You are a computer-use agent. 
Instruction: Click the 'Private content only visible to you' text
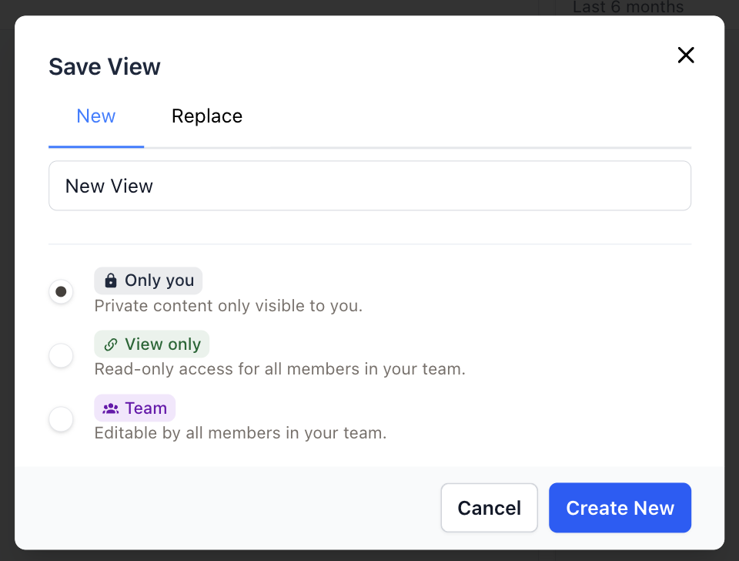coord(228,306)
